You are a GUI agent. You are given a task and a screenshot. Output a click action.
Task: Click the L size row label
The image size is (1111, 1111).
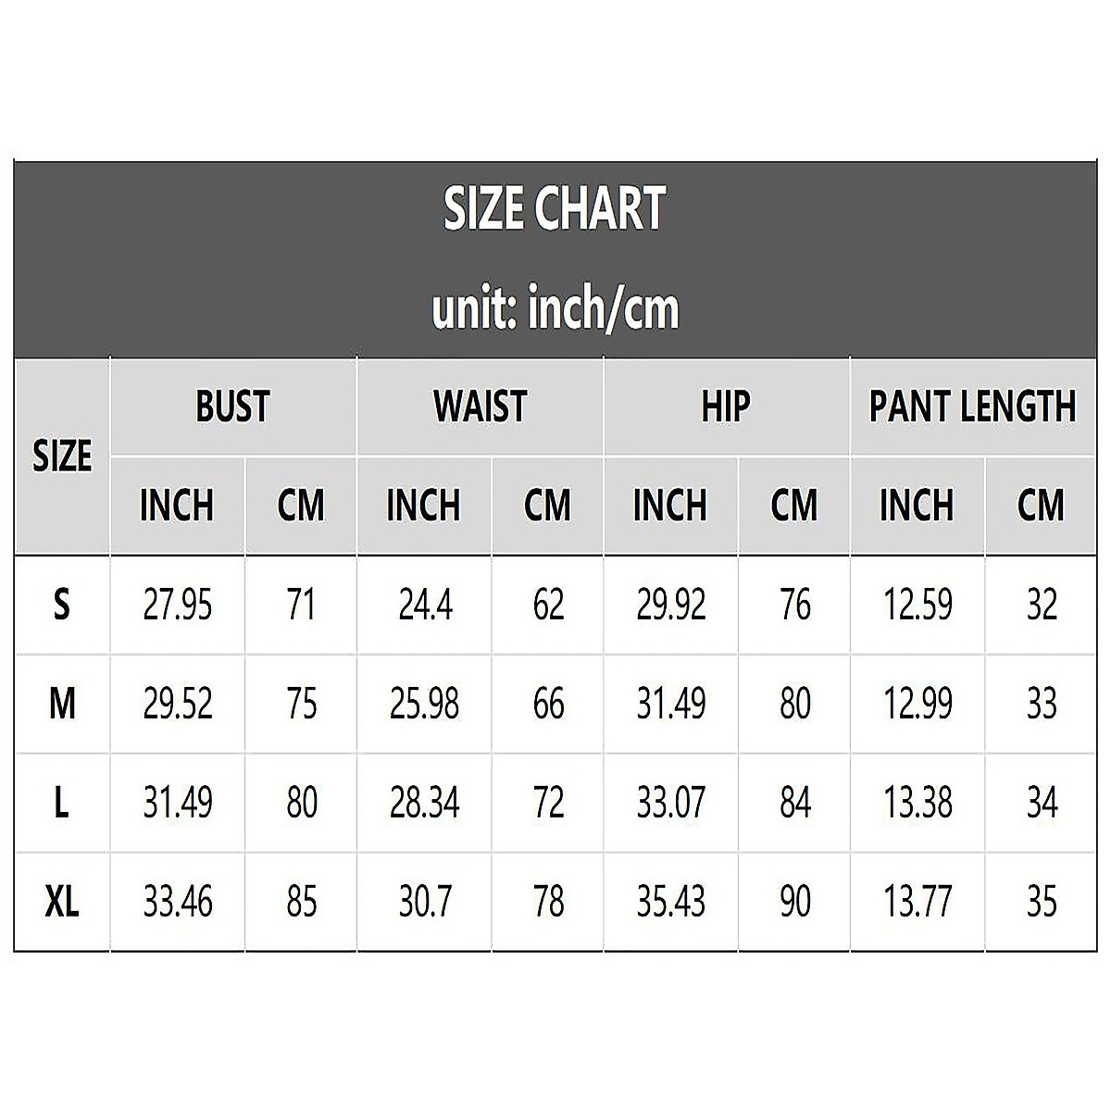[x=61, y=803]
